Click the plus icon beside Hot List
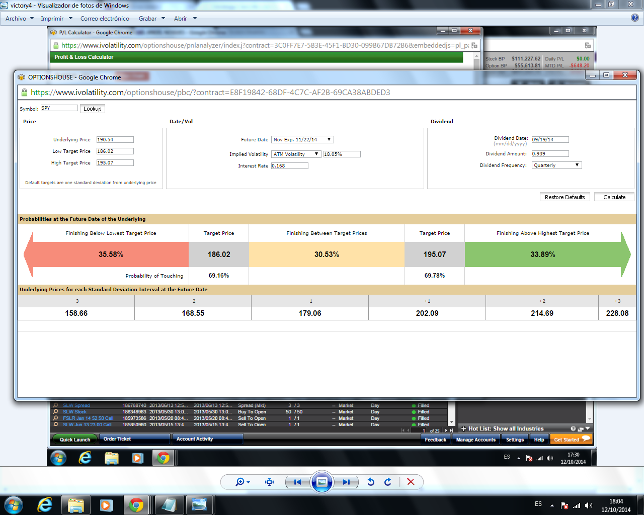The height and width of the screenshot is (515, 644). pyautogui.click(x=463, y=428)
